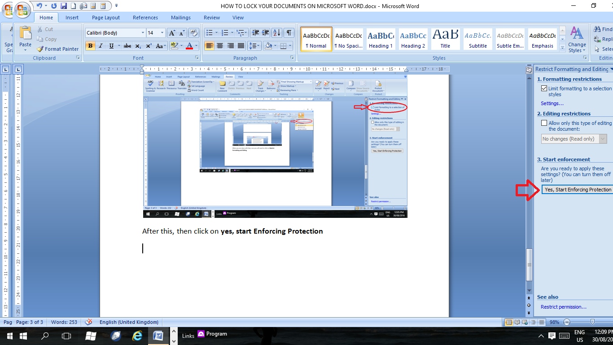Toggle Italic formatting
Viewport: 613px width, 345px height.
(101, 46)
